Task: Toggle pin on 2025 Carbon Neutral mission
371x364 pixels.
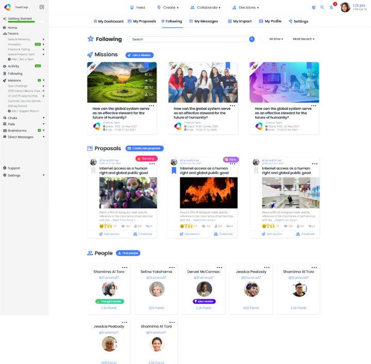Action: [43, 91]
